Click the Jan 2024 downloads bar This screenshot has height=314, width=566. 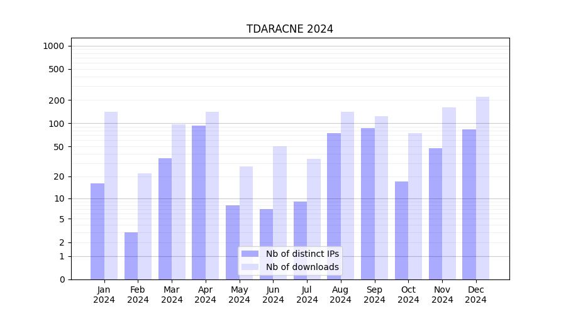[111, 195]
